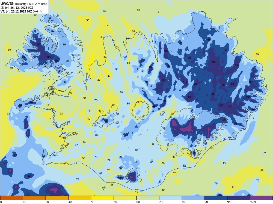Image resolution: width=273 pixels, height=204 pixels.
Task: Click the legend tick label '40'
Action: point(93,202)
